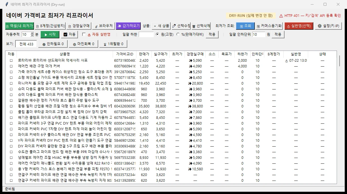This screenshot has width=347, height=194.
Task: Apply 일괄 인하단위 with its 적용 button
Action: pos(278,34)
